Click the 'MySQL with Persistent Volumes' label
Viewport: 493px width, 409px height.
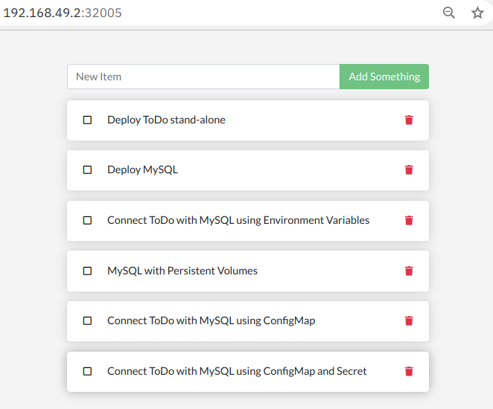coord(182,271)
